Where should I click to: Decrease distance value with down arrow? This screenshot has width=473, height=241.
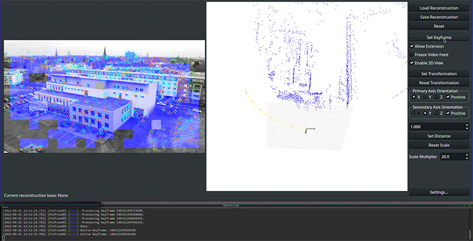(466, 128)
